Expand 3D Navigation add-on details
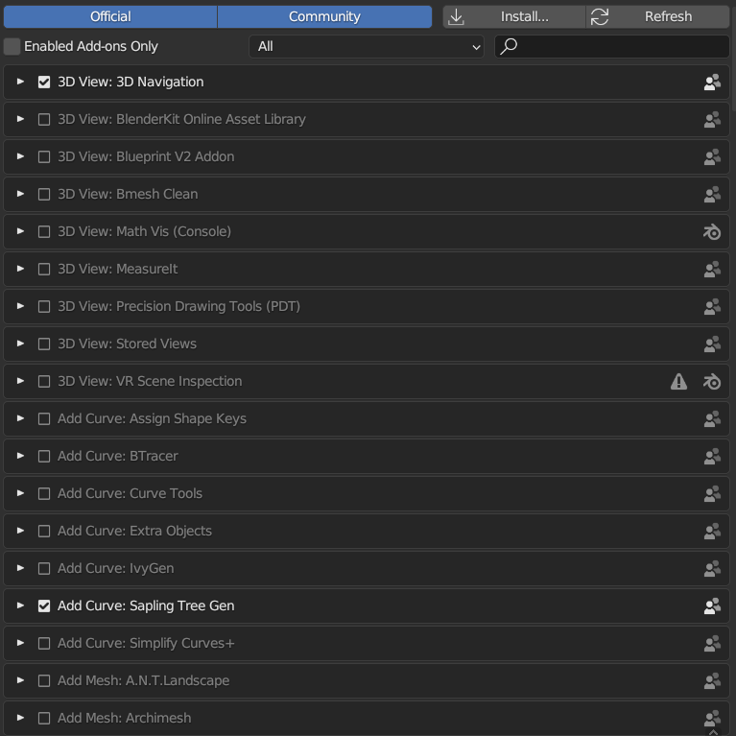The height and width of the screenshot is (736, 736). point(20,82)
